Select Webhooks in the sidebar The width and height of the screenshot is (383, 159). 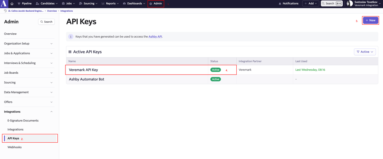tap(14, 147)
